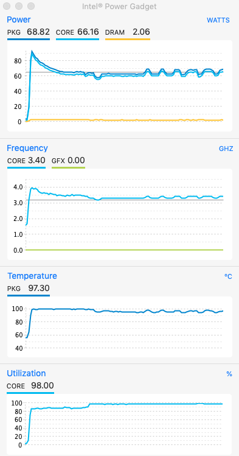Select the Temperature section heading
239x456 pixels.
(32, 276)
